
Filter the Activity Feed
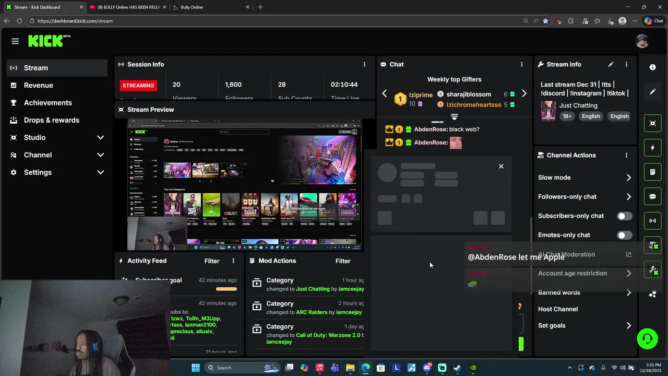coord(212,261)
